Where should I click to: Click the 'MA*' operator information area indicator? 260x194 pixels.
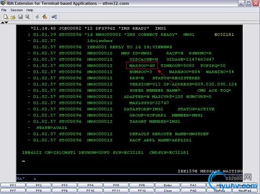pyautogui.click(x=20, y=178)
